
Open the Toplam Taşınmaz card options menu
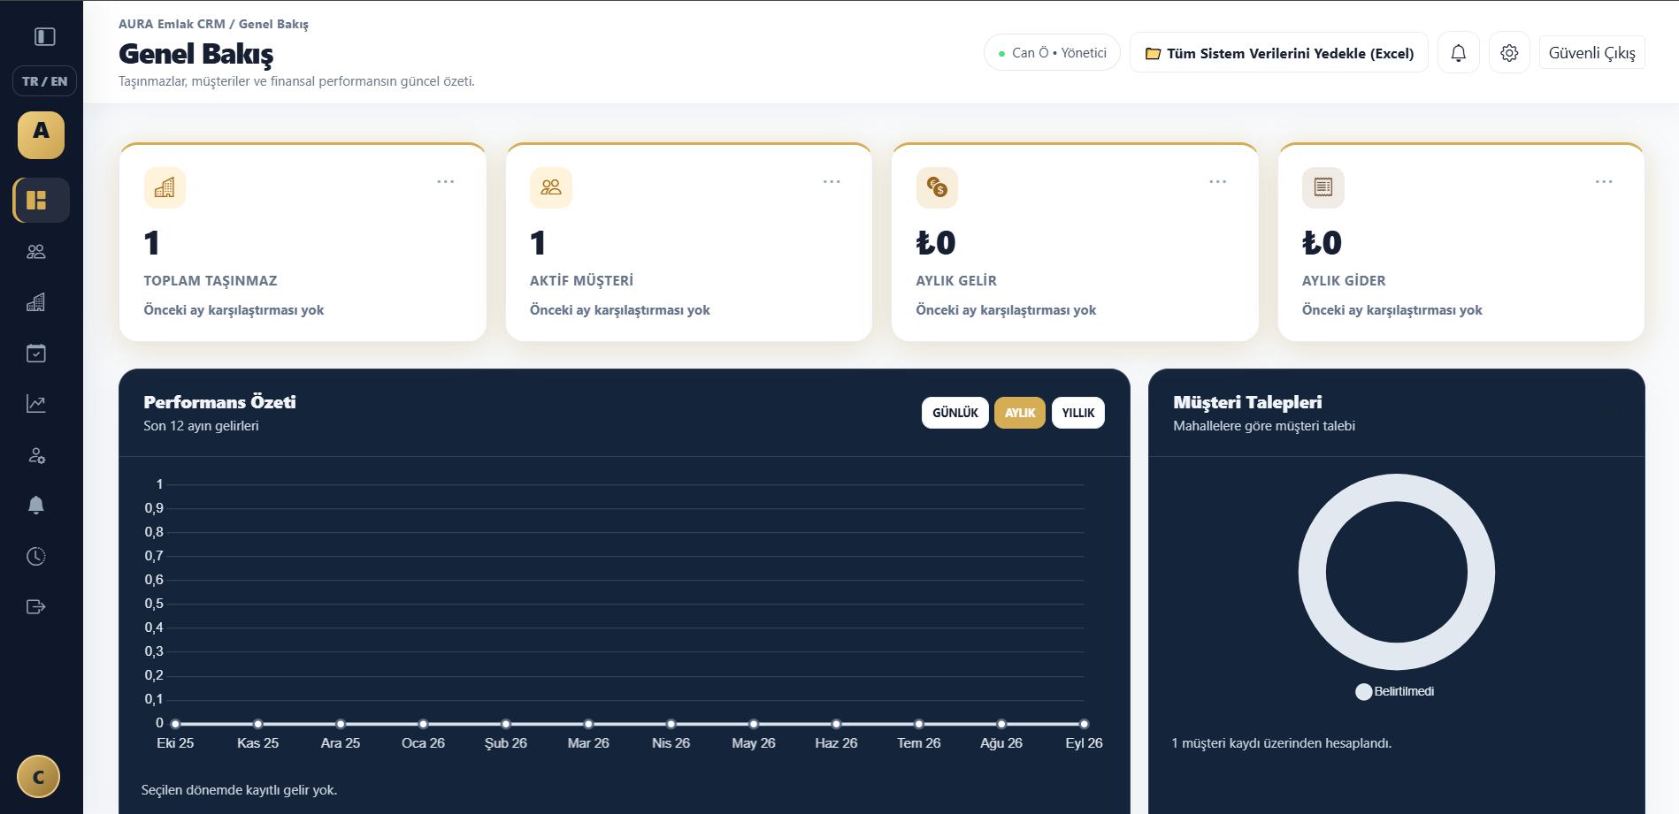445,181
